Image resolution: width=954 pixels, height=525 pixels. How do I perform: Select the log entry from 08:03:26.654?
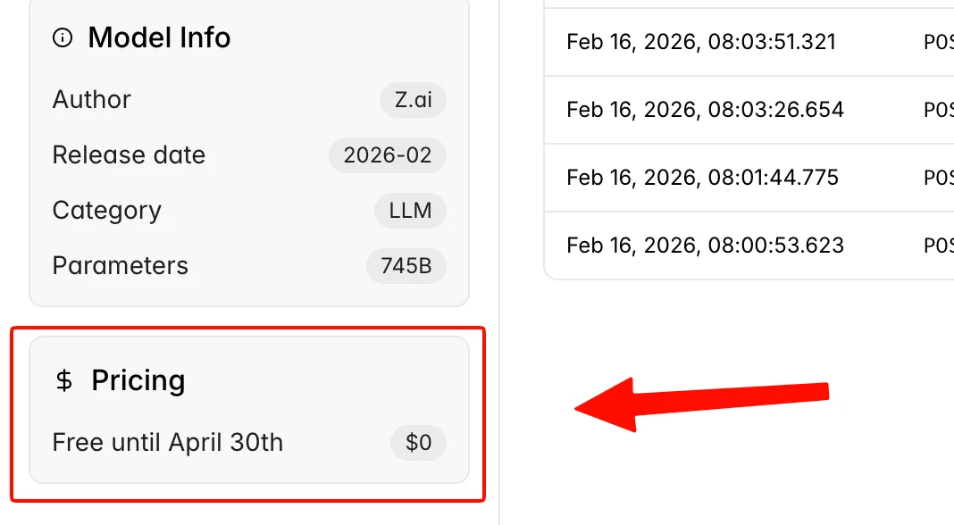(705, 109)
